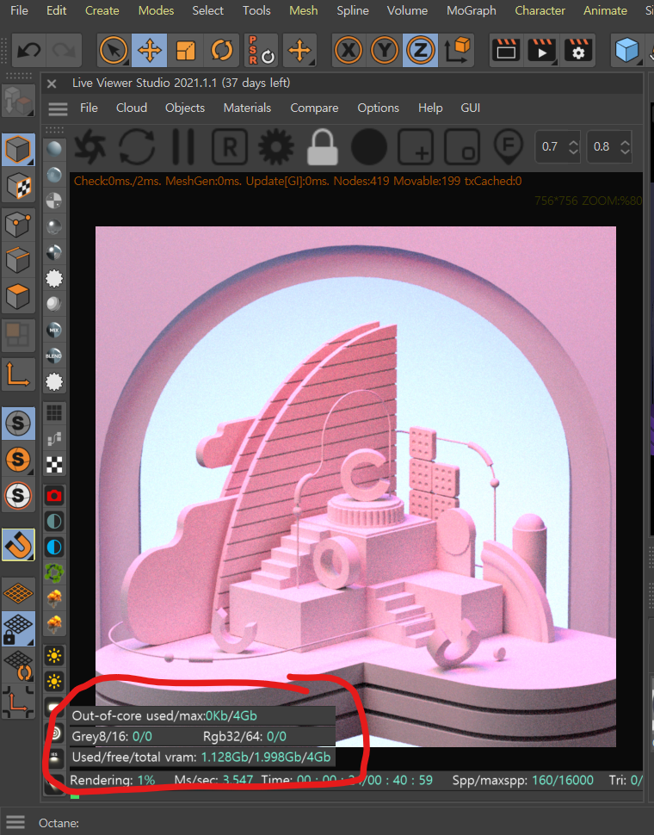654x835 pixels.
Task: Toggle the Lock resolution padlock
Action: [x=322, y=147]
